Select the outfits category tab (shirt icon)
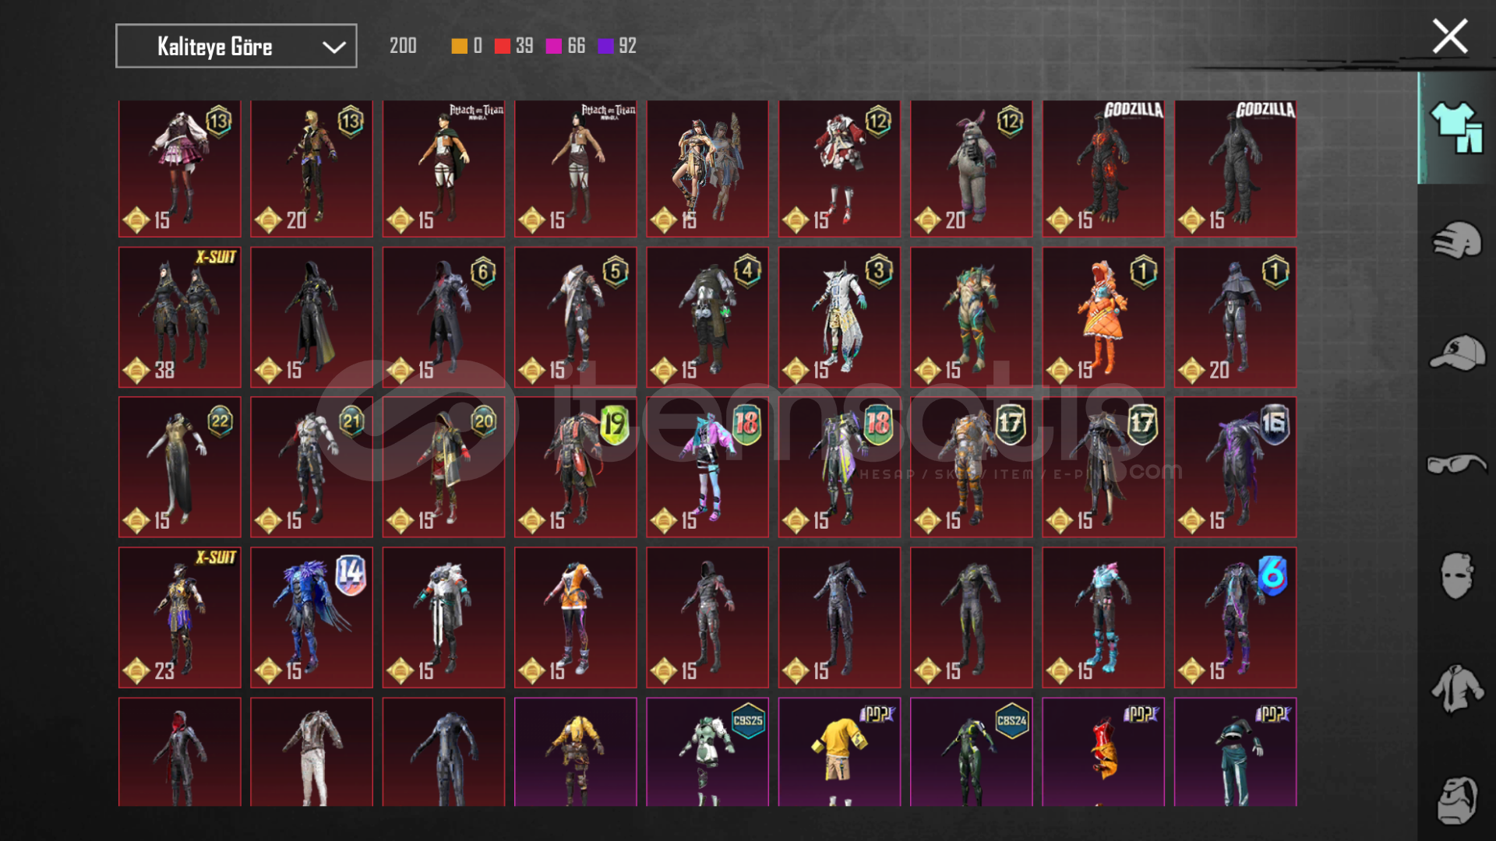The height and width of the screenshot is (841, 1496). tap(1455, 128)
